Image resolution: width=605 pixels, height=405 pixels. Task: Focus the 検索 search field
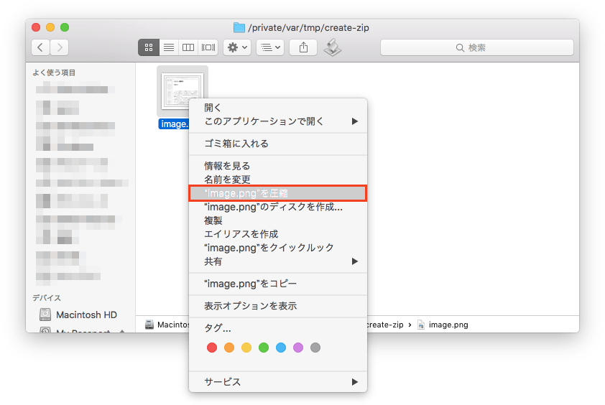[x=477, y=47]
